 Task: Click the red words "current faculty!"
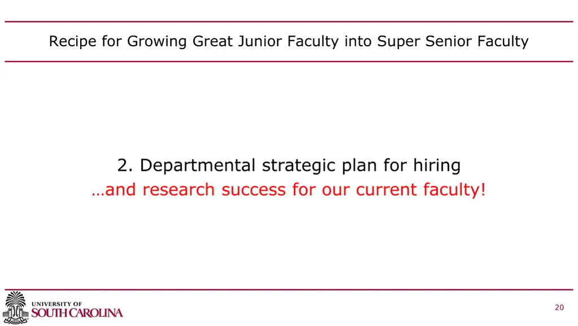420,190
